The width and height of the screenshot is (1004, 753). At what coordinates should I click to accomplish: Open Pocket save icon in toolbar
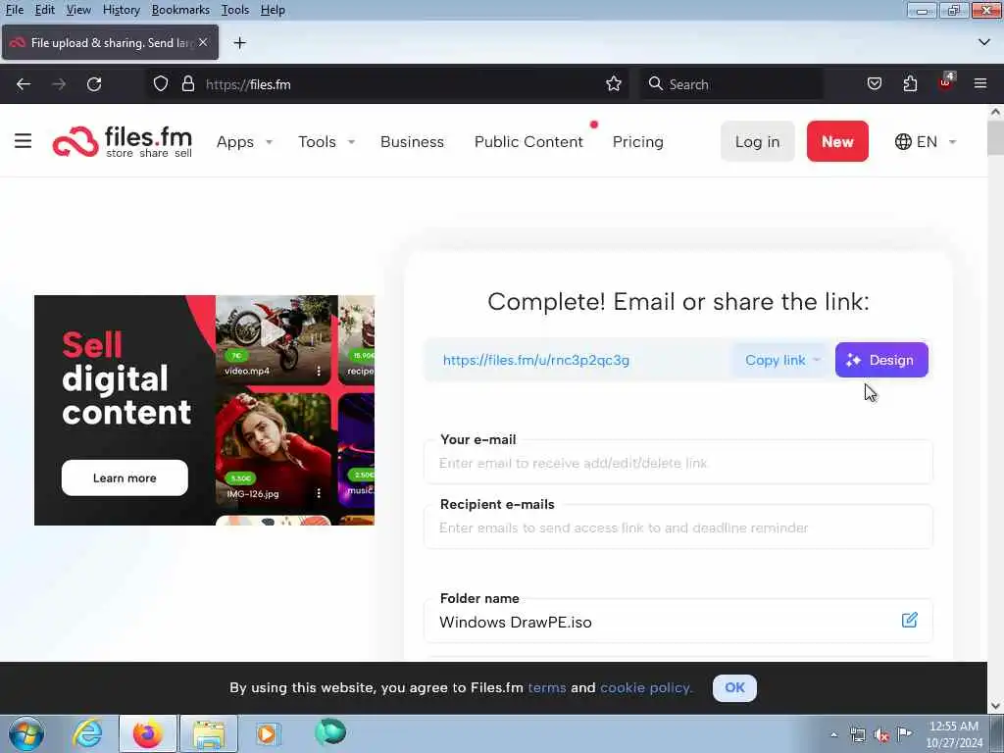[874, 84]
